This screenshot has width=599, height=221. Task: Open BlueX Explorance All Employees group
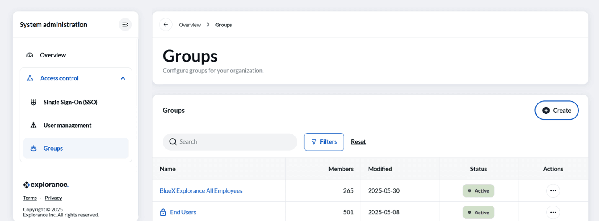(x=201, y=191)
